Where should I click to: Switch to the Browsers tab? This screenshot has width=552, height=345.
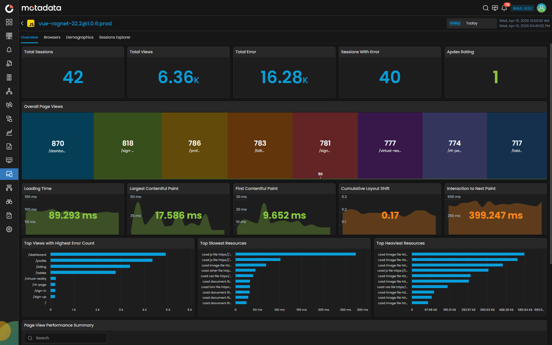(52, 37)
